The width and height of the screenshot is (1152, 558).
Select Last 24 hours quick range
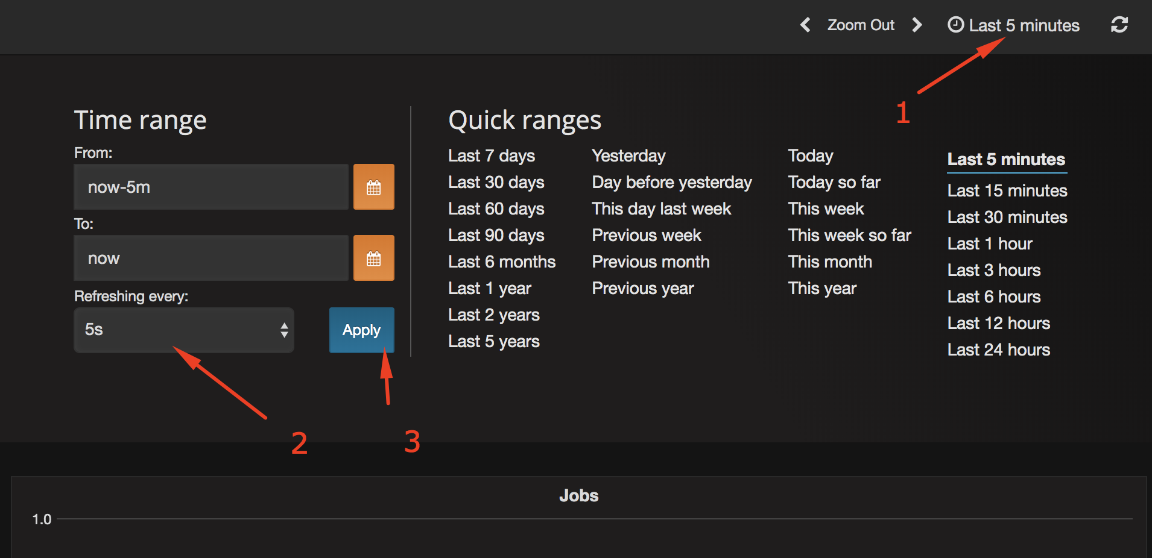(999, 350)
